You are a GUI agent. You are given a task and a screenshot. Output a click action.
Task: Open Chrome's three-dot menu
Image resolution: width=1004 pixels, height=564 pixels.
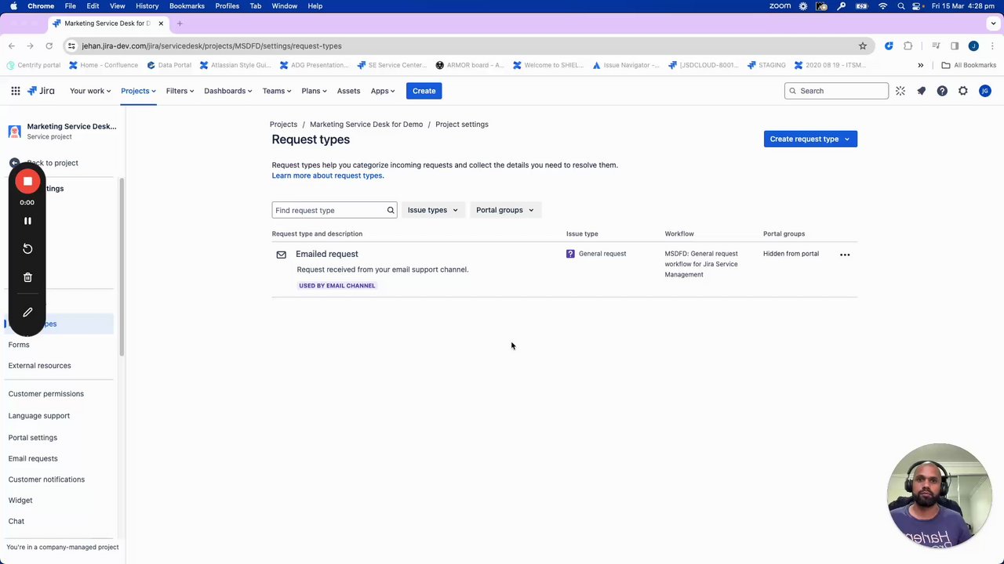[x=992, y=46]
